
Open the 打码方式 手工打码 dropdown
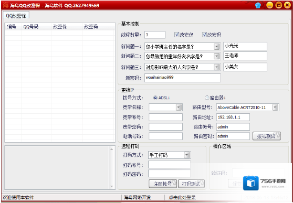coord(187,155)
